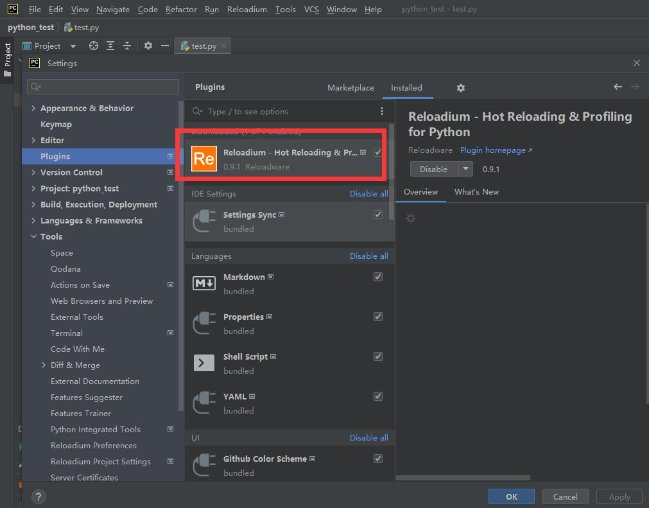Open the Disable button dropdown arrow
The width and height of the screenshot is (649, 508).
[465, 169]
